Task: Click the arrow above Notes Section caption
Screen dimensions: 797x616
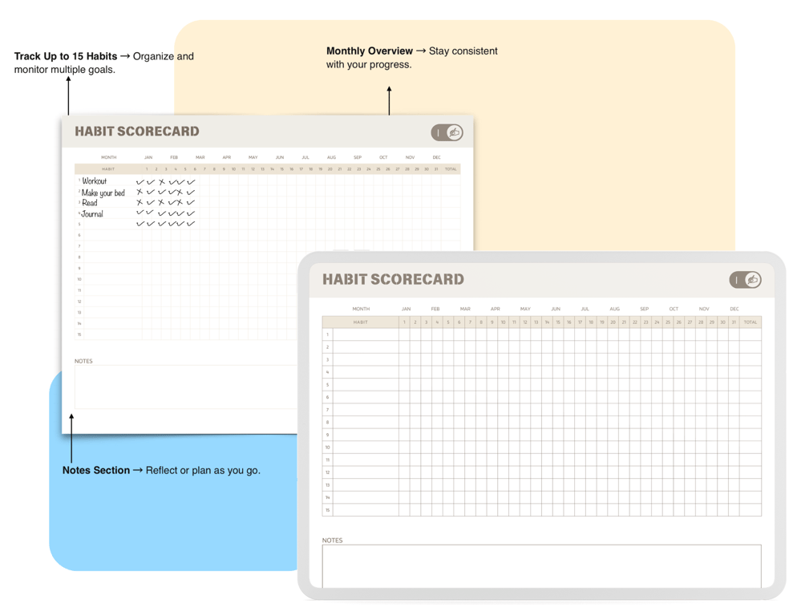Action: [71, 438]
